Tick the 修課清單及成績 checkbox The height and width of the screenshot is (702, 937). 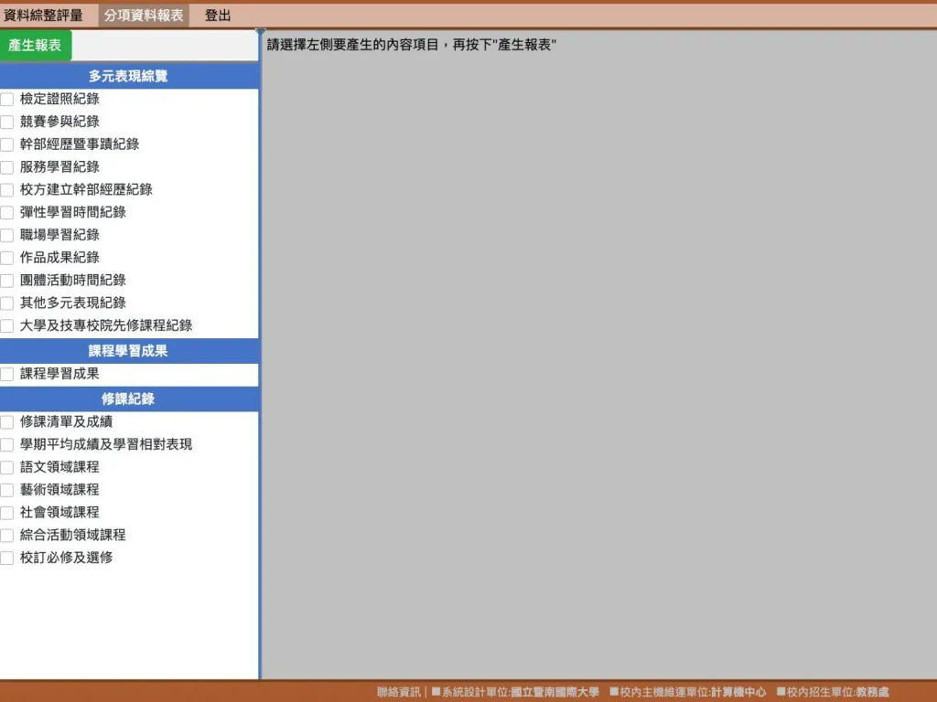pos(7,422)
